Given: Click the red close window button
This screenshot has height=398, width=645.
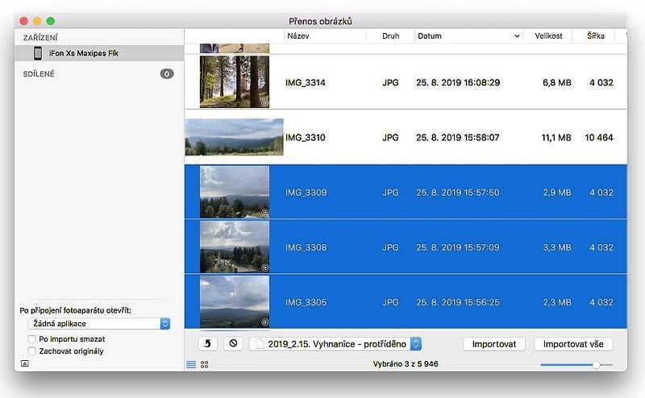Looking at the screenshot, I should pos(24,21).
